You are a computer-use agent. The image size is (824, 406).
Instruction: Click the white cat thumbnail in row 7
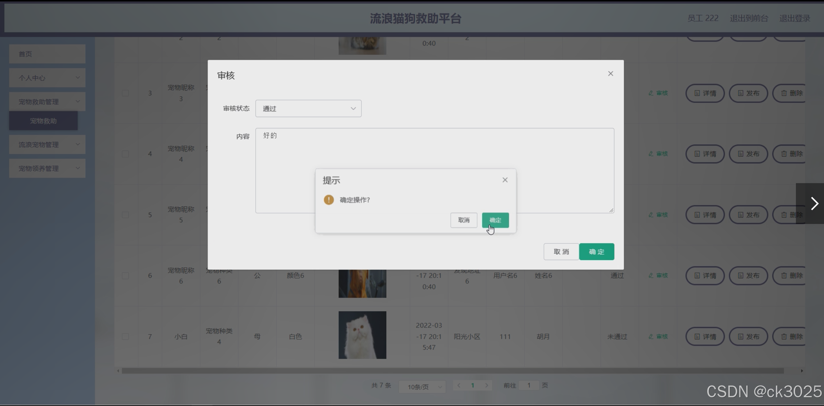pyautogui.click(x=362, y=335)
